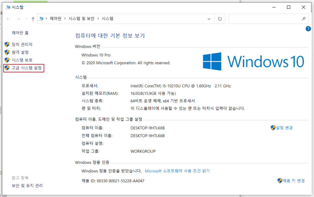Open the address bar history dropdown

[x=209, y=19]
